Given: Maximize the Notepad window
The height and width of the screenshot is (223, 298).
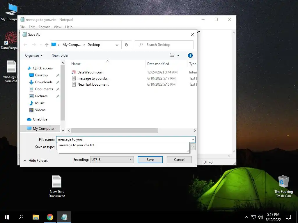Looking at the screenshot, I should pos(216,19).
